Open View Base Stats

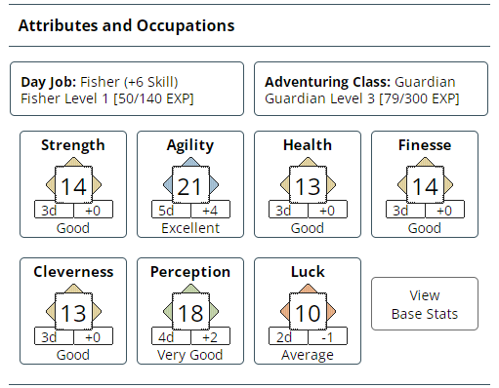pyautogui.click(x=425, y=304)
